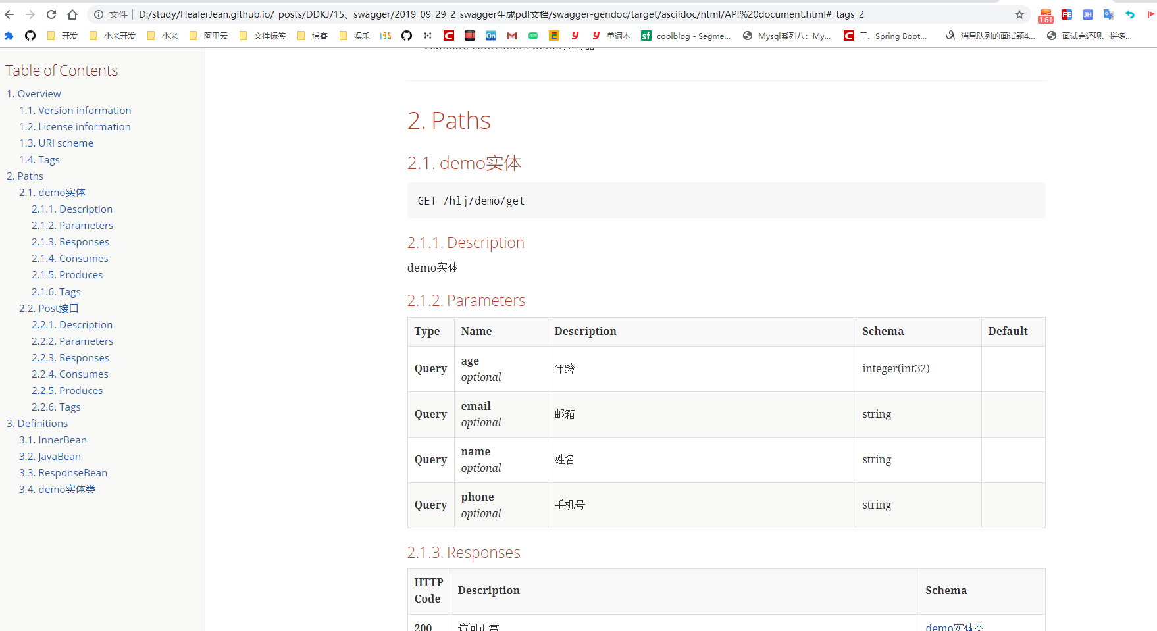Open the extension with the 1.61 badge
Image resolution: width=1157 pixels, height=631 pixels.
click(1046, 16)
